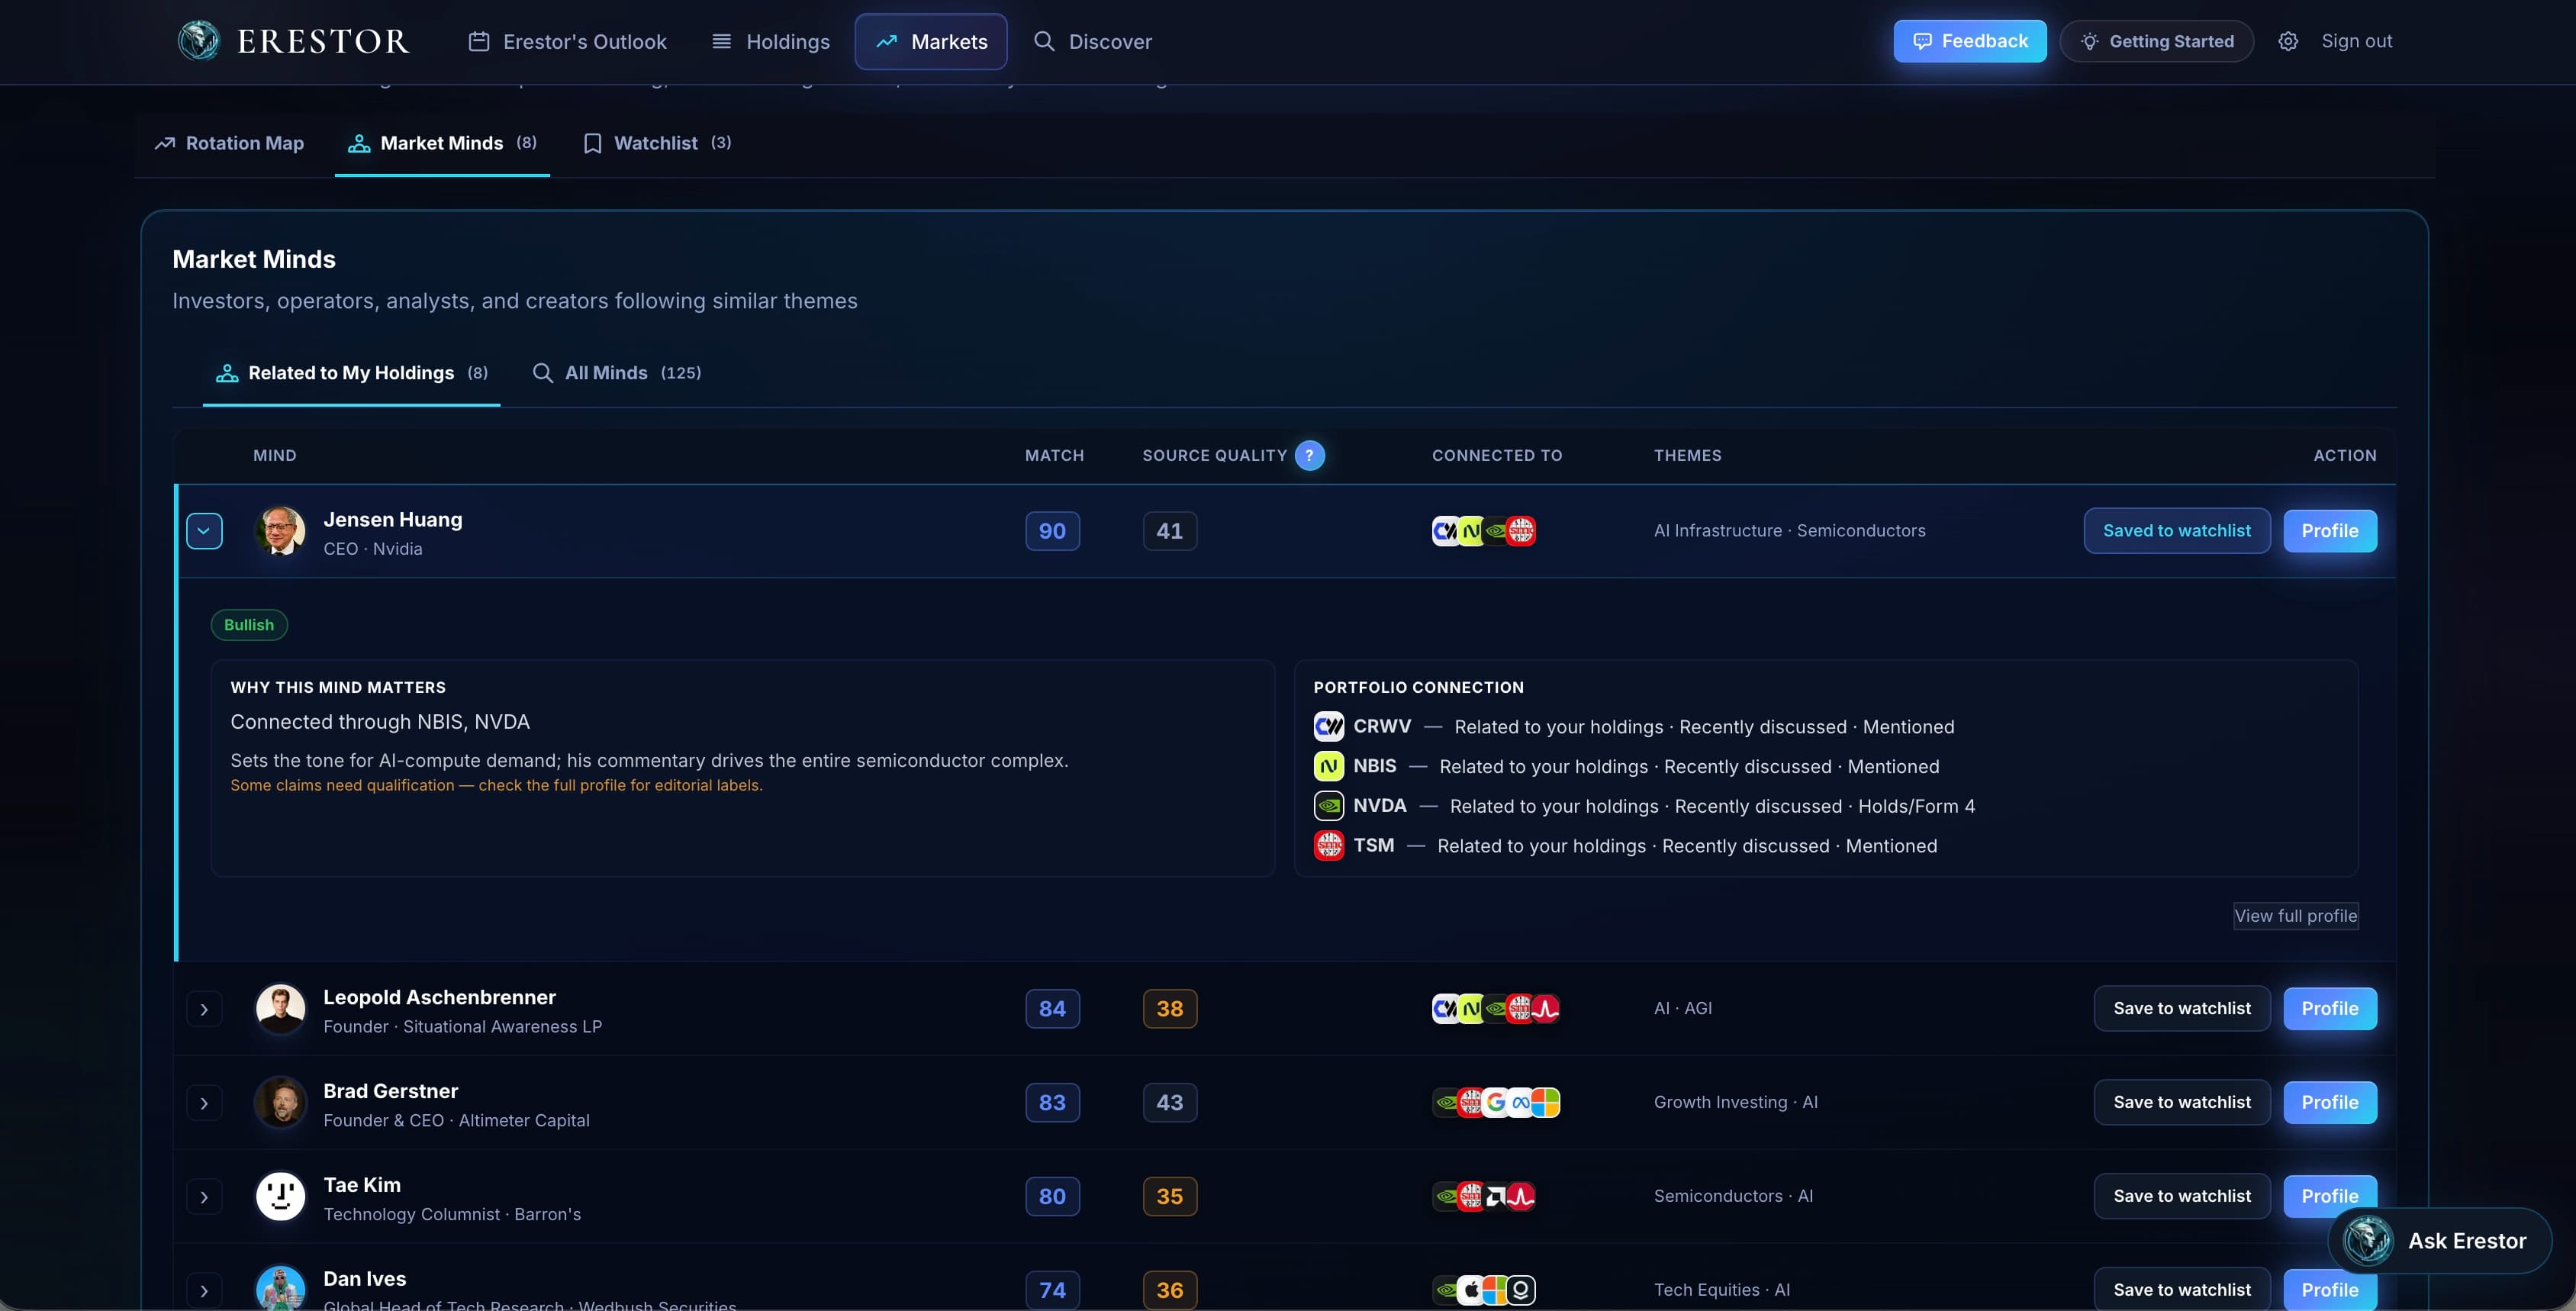The image size is (2576, 1311).
Task: Save Leopold Aschenbrenner to watchlist
Action: tap(2181, 1008)
